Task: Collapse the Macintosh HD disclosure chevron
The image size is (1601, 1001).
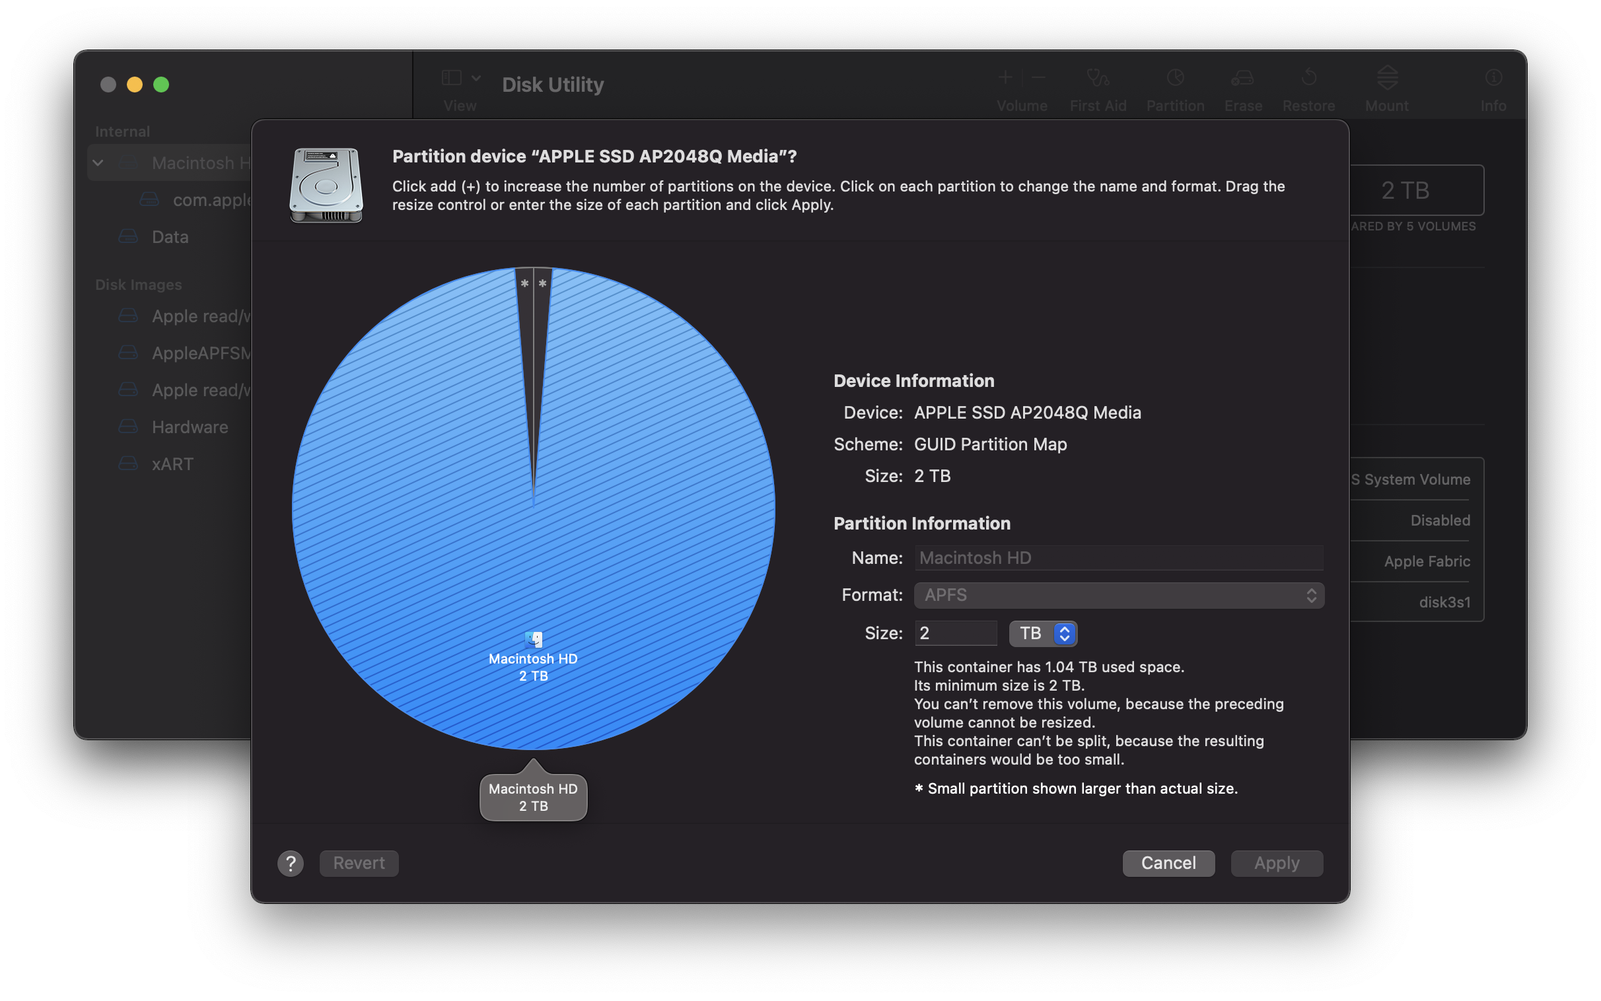Action: 98,163
